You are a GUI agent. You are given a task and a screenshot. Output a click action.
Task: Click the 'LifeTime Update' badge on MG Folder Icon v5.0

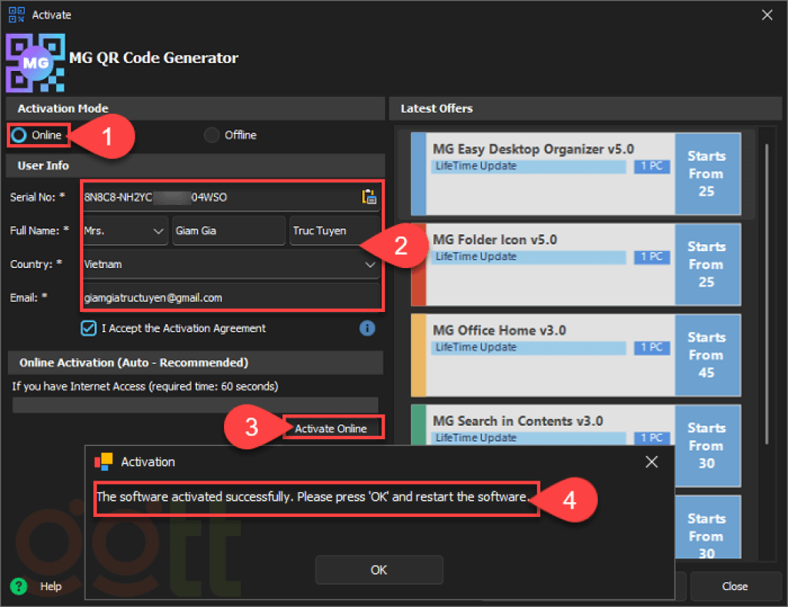(528, 257)
